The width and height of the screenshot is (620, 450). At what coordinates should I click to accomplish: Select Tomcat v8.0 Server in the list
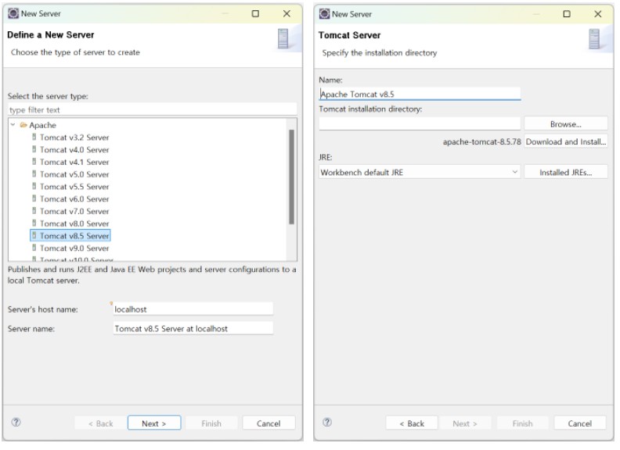coord(74,223)
